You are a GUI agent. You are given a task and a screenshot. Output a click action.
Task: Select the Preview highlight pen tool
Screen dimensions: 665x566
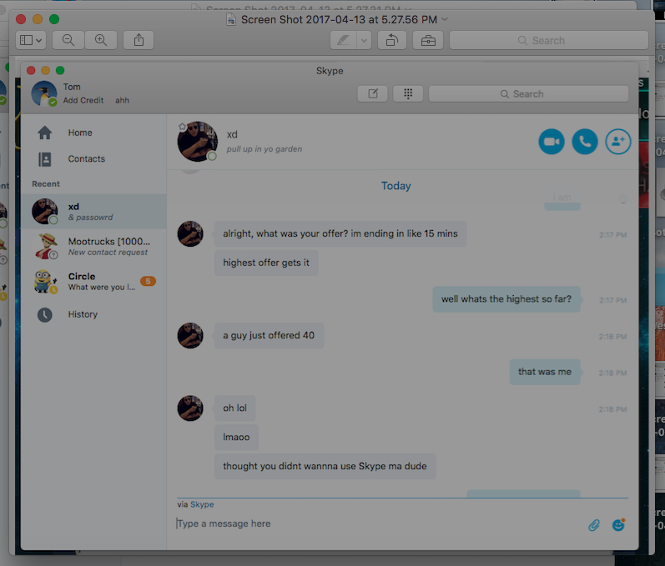click(x=343, y=40)
